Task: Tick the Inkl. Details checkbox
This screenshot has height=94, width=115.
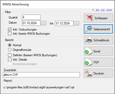Action: tap(10, 60)
